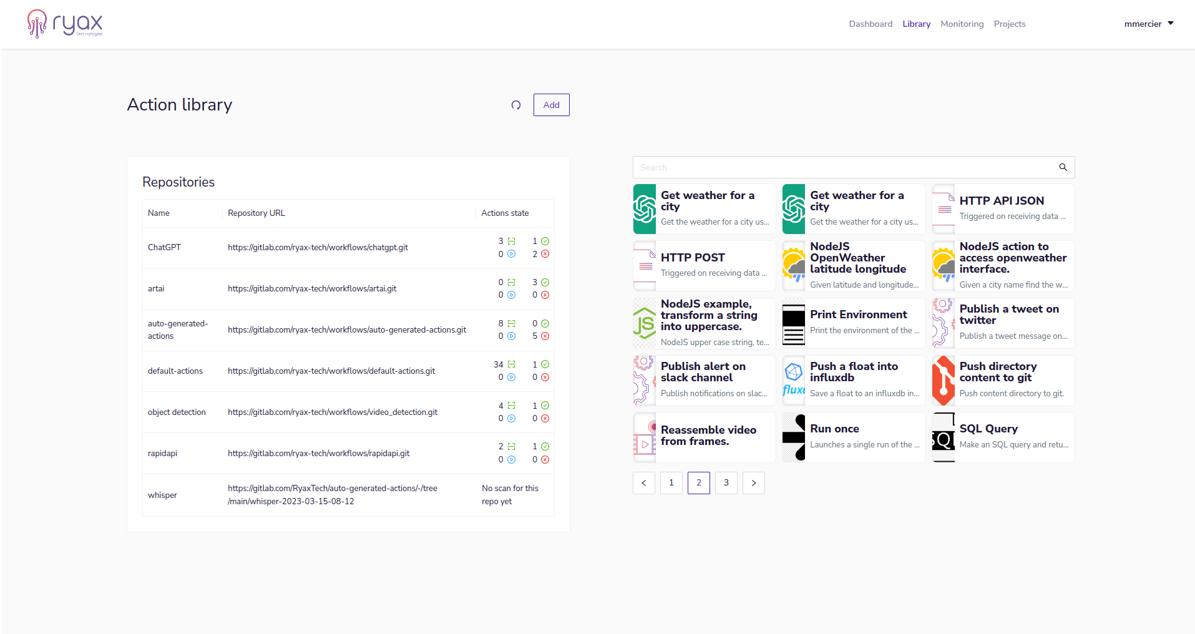Image resolution: width=1195 pixels, height=634 pixels.
Task: Click Publish alert on slack gear icon
Action: 645,381
